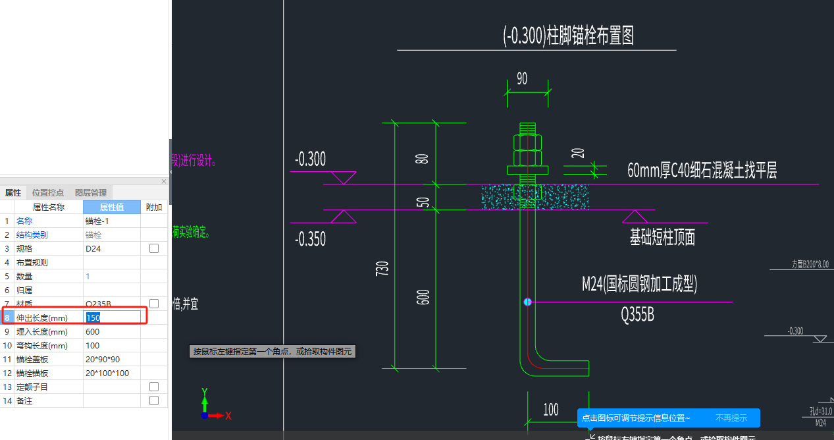The height and width of the screenshot is (440, 834).
Task: Click the 材质 value cell
Action: [x=112, y=304]
